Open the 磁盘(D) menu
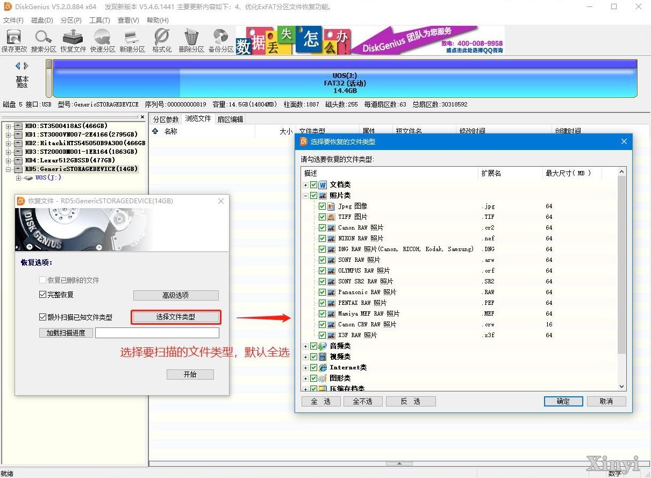 (42, 20)
